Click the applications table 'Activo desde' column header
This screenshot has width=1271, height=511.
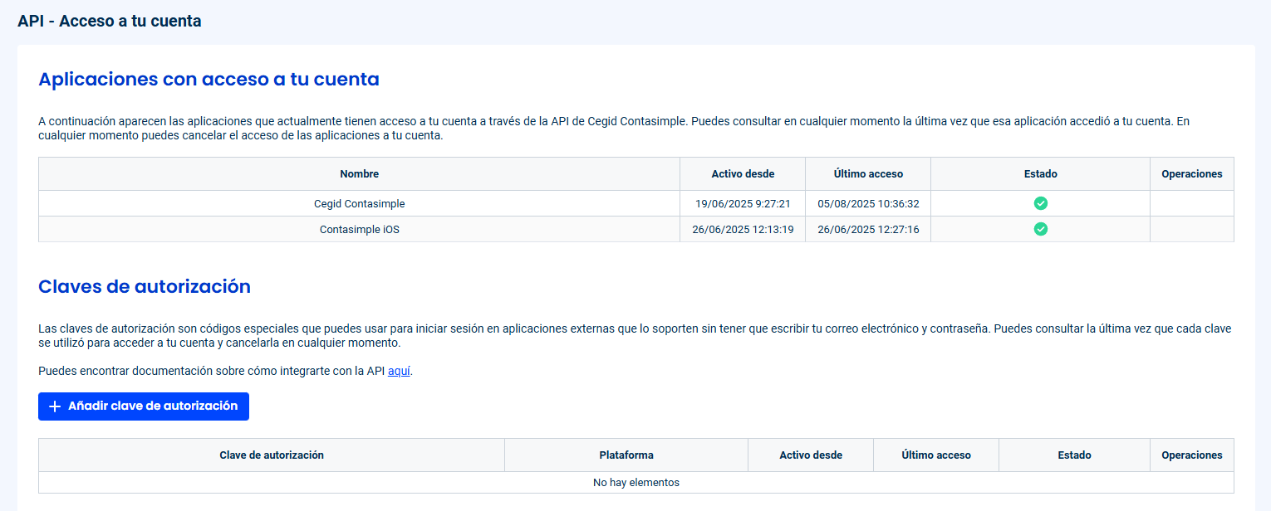743,174
